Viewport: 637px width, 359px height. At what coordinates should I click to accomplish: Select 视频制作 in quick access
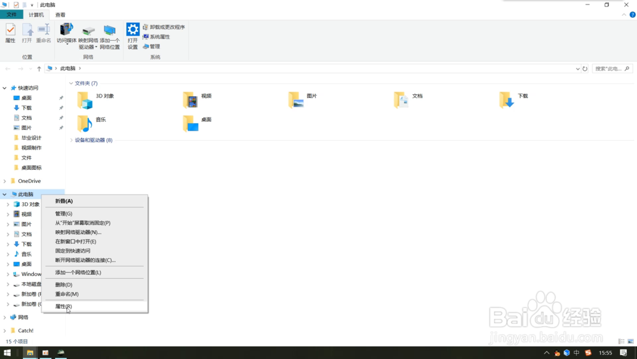[31, 147]
